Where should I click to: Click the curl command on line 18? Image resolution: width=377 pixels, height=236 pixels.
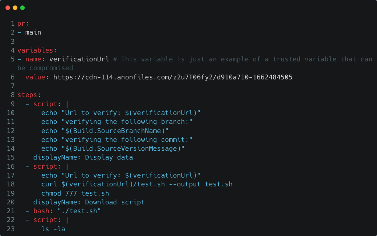click(137, 184)
